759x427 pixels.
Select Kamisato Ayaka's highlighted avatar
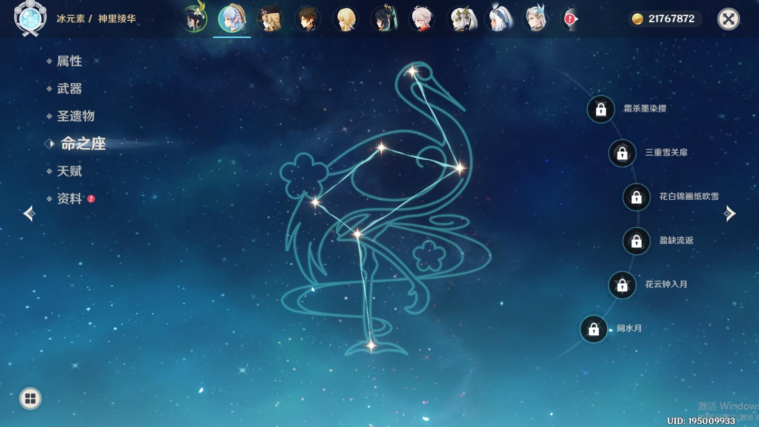point(232,19)
